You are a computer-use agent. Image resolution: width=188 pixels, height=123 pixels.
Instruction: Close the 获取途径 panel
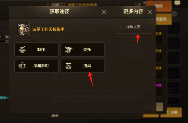(x=104, y=12)
